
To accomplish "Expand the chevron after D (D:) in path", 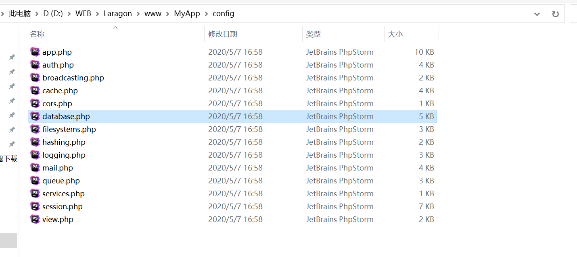I will coord(69,14).
